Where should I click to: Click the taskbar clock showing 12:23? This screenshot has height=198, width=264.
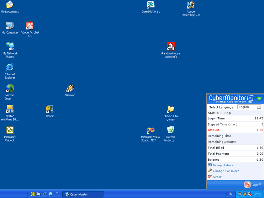click(x=257, y=194)
